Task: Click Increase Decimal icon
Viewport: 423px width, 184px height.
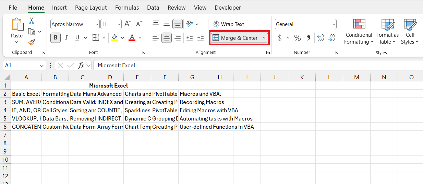Action: (x=321, y=38)
